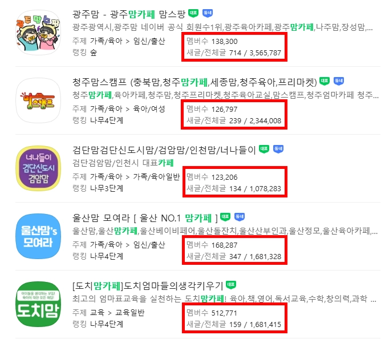Open the 울산맘 모여라 cafe title link
The height and width of the screenshot is (339, 381).
[145, 218]
